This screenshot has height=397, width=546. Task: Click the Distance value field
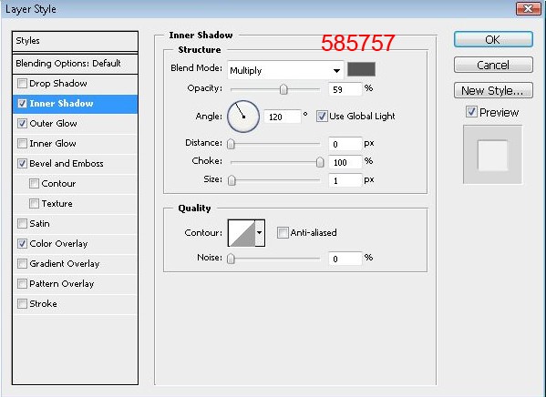[345, 144]
